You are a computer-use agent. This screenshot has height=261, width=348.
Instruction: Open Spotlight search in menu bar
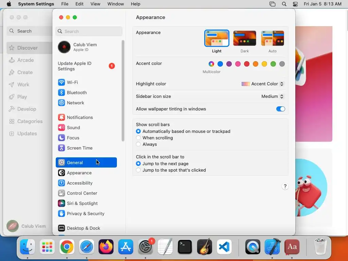(284, 4)
